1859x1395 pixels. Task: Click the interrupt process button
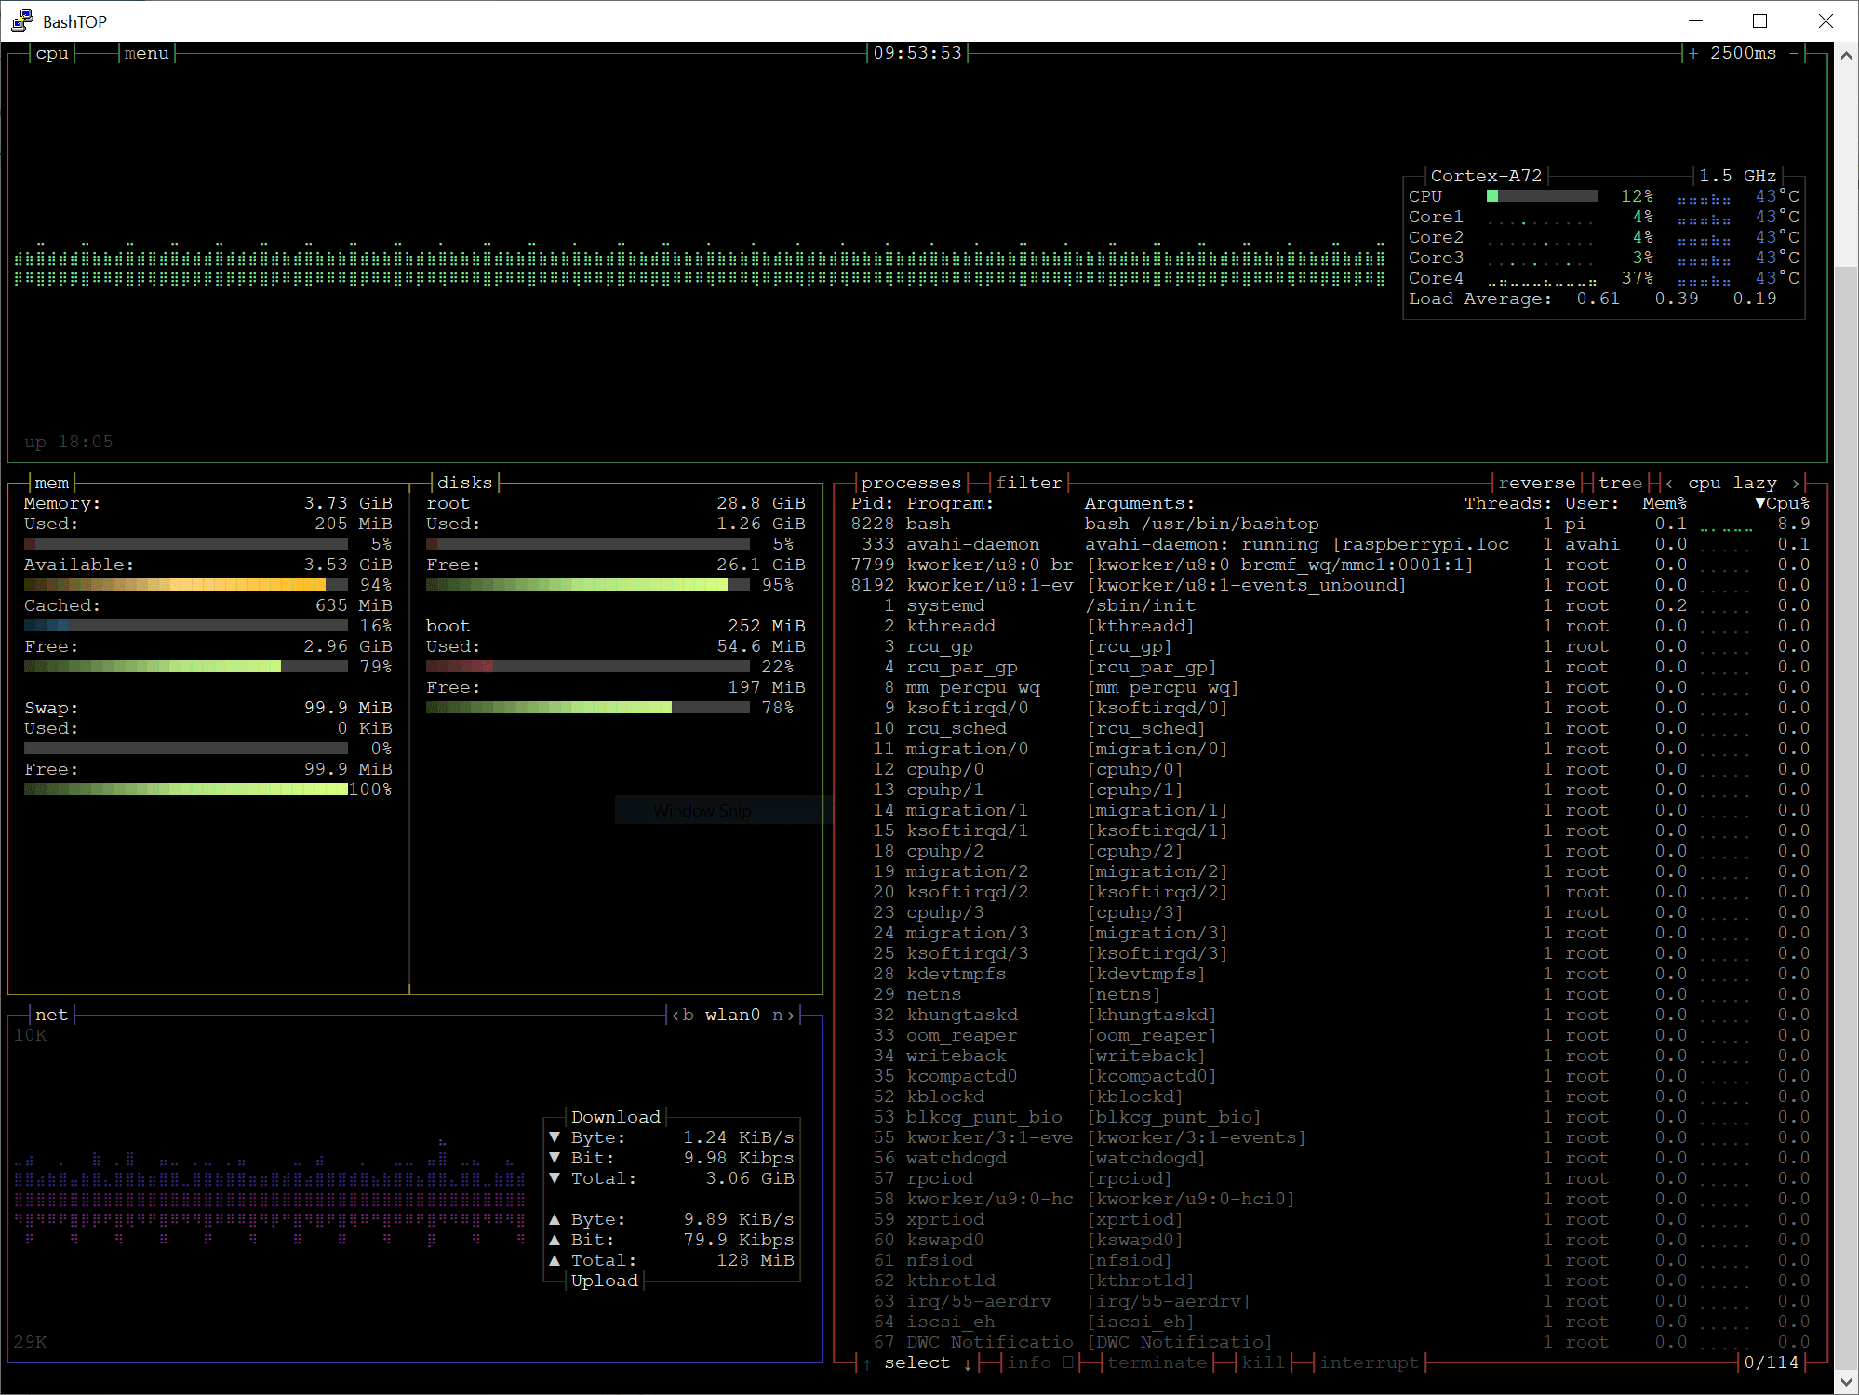pyautogui.click(x=1369, y=1362)
